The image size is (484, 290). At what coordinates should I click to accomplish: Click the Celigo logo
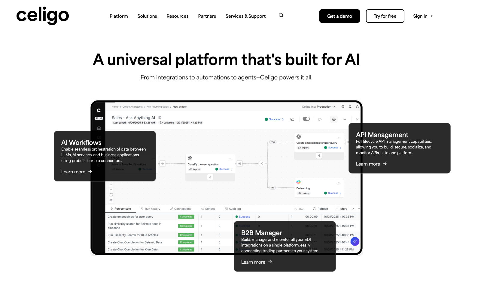coord(42,16)
